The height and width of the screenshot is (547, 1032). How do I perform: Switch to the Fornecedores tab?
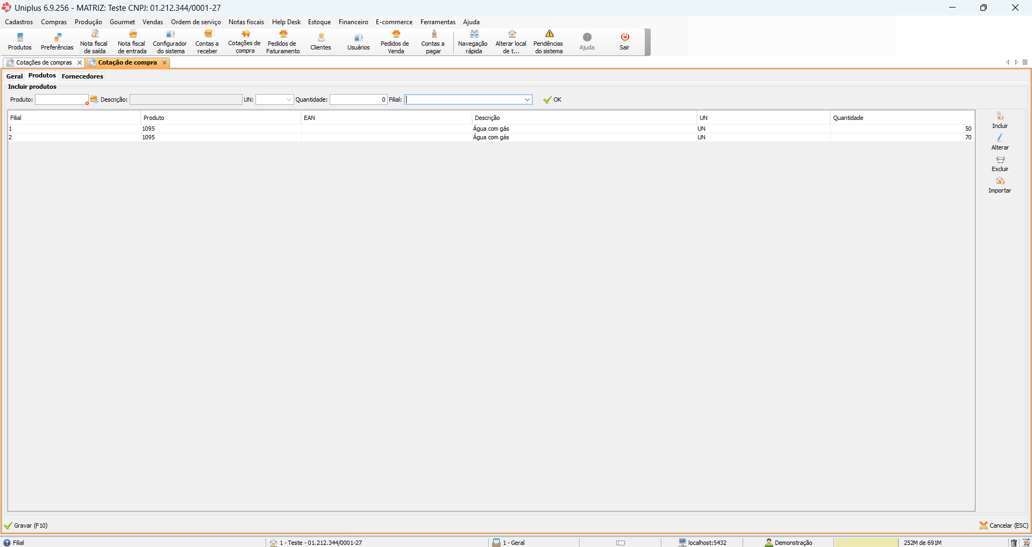point(82,76)
